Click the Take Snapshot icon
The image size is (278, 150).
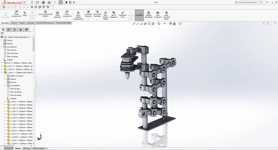(x=158, y=15)
